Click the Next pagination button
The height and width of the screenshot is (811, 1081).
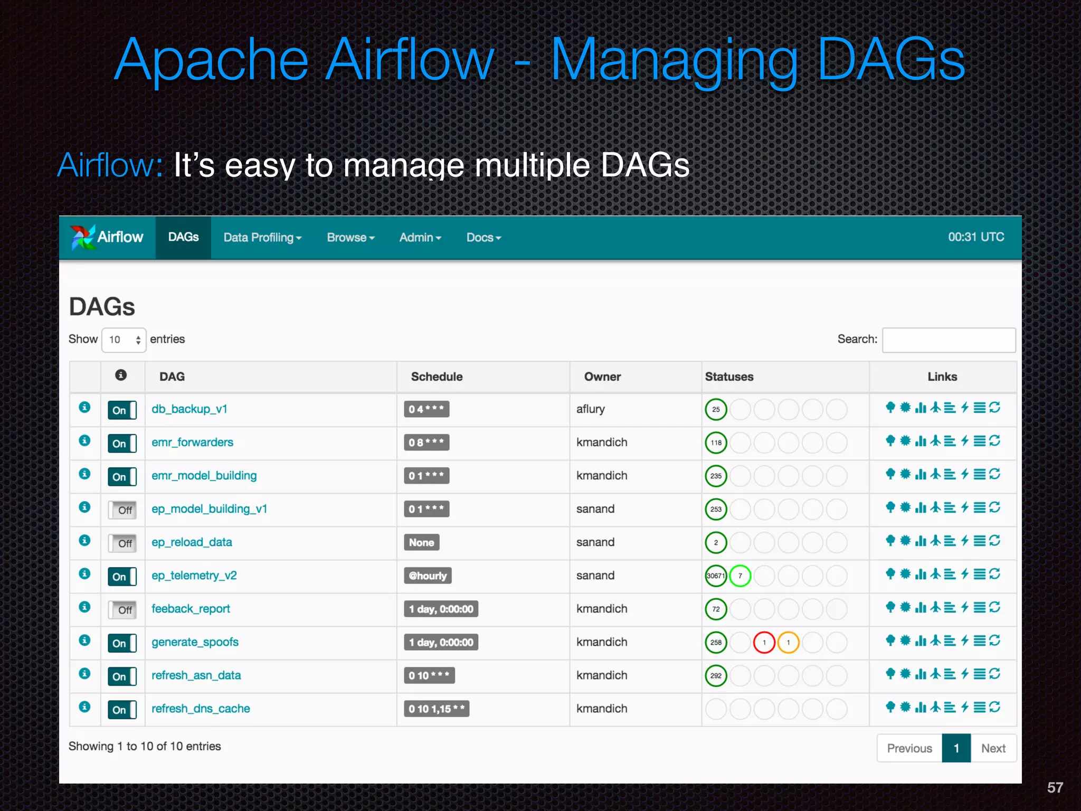point(993,748)
